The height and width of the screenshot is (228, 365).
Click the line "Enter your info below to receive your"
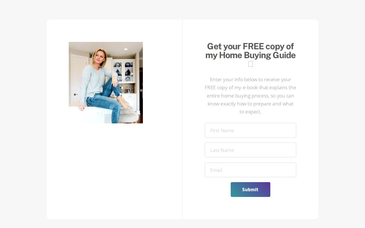click(250, 80)
